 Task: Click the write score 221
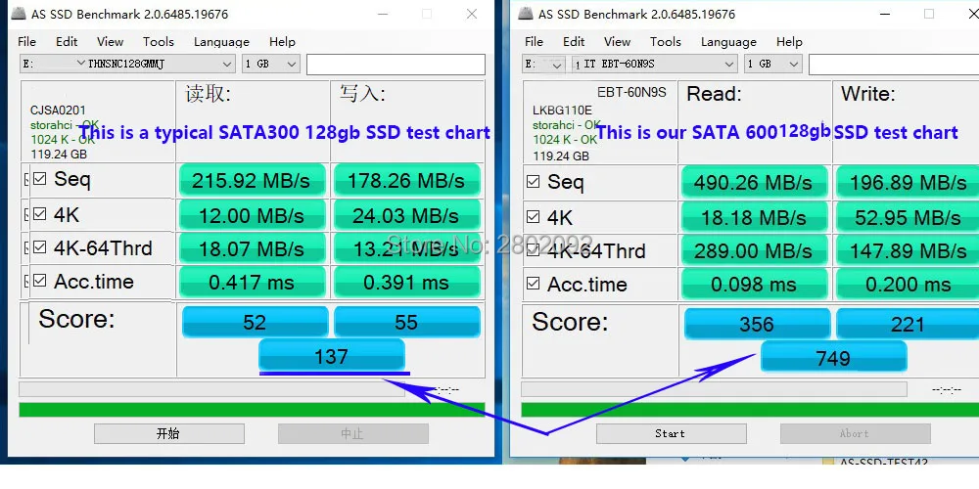click(x=909, y=325)
